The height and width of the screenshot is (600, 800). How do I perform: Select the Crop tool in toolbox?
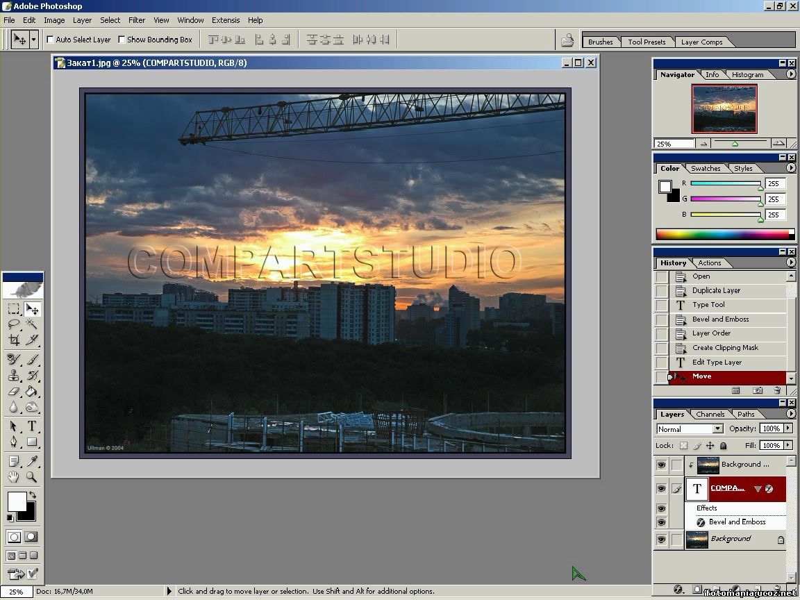coord(14,340)
